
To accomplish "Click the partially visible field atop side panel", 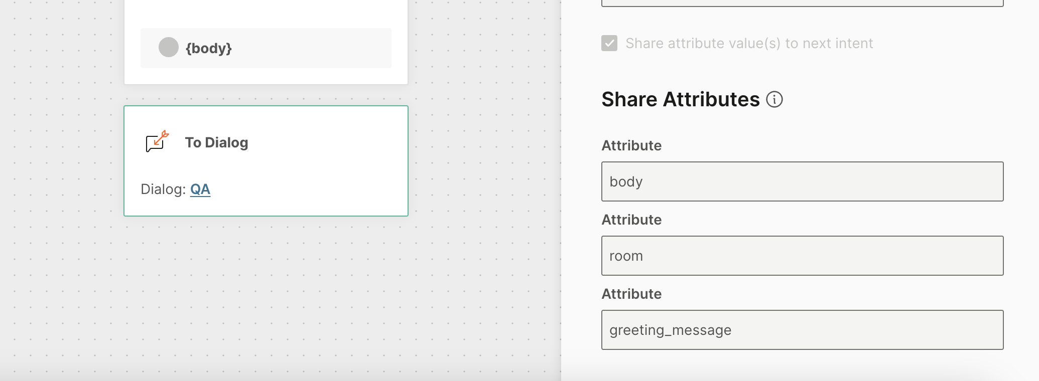I will click(x=802, y=3).
